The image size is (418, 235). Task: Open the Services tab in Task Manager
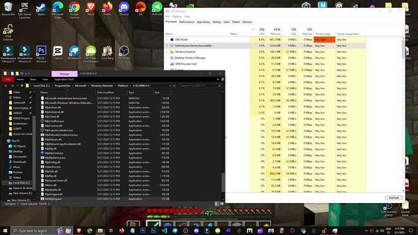click(x=247, y=22)
